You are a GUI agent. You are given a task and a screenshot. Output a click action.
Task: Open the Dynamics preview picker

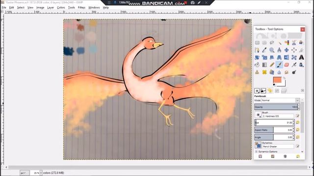258,145
